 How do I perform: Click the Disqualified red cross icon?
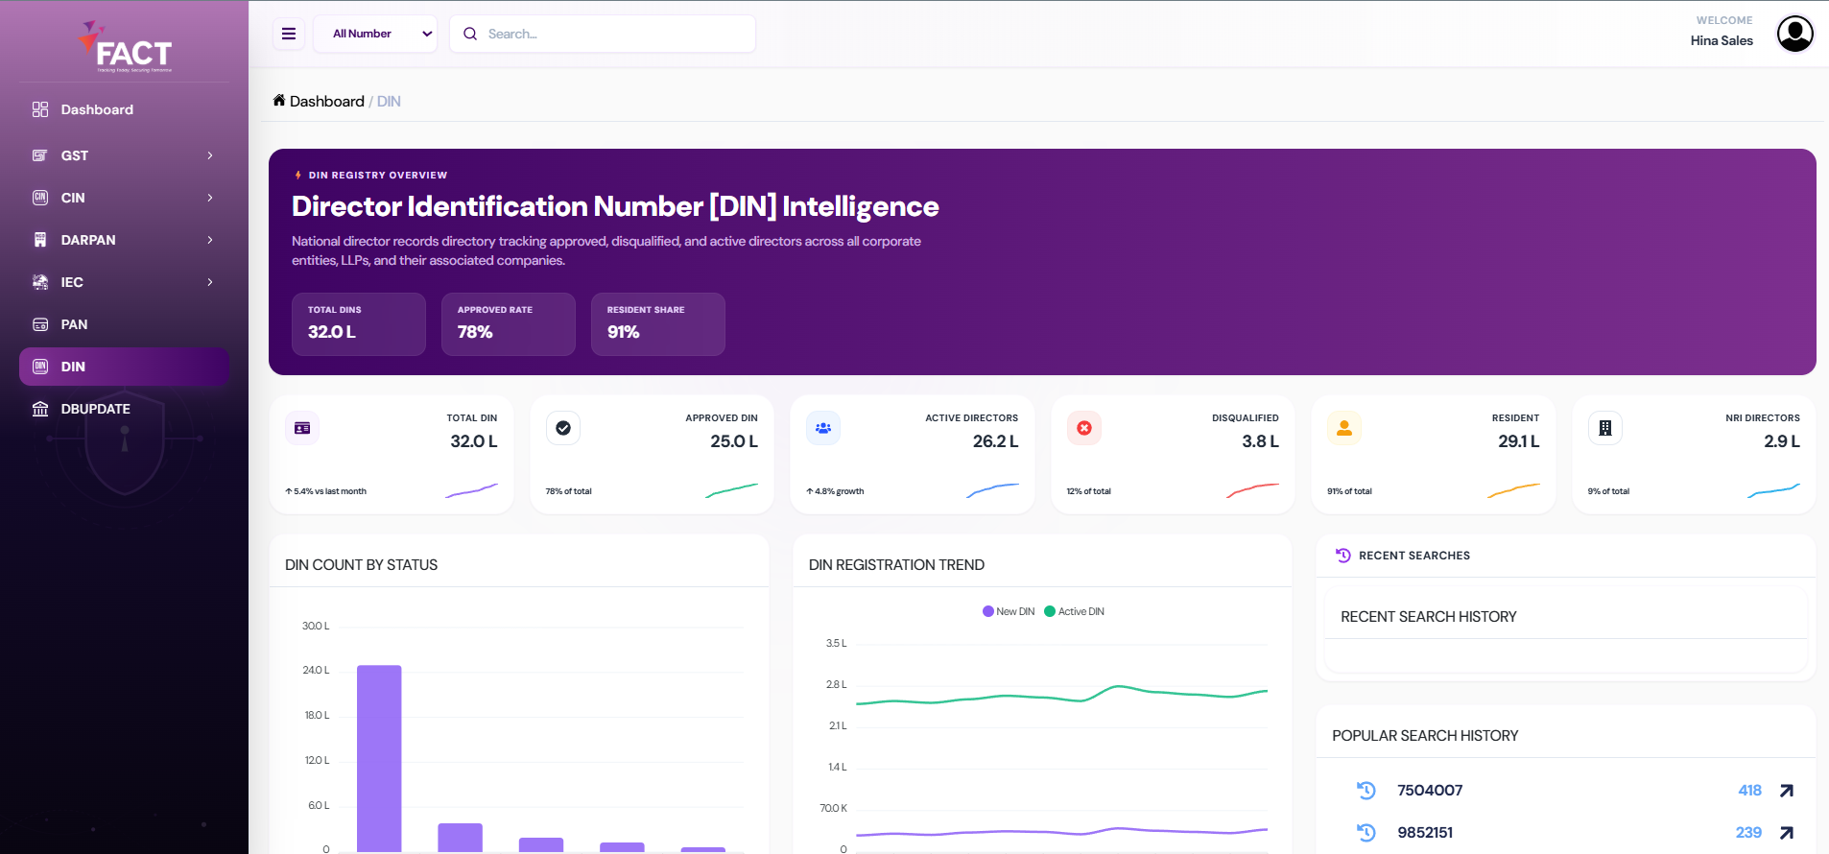[x=1084, y=428]
